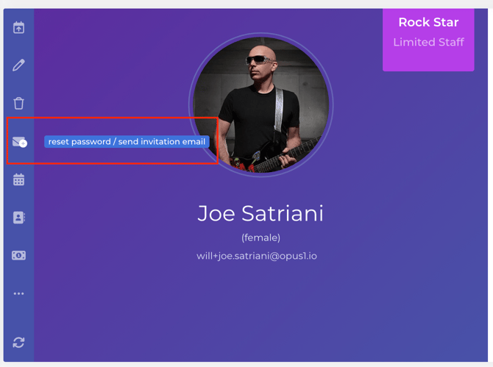Open the pencil edit profile icon
Screen dimensions: 493x367
pyautogui.click(x=18, y=65)
